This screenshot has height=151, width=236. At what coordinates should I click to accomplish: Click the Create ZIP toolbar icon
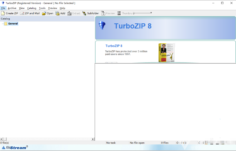3,13
